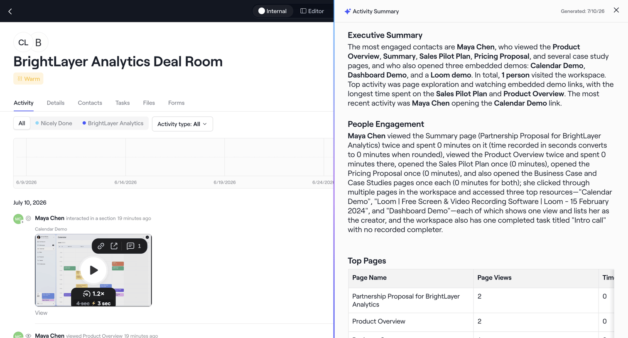This screenshot has width=628, height=338.
Task: Toggle the Internal mode switch
Action: pos(272,11)
